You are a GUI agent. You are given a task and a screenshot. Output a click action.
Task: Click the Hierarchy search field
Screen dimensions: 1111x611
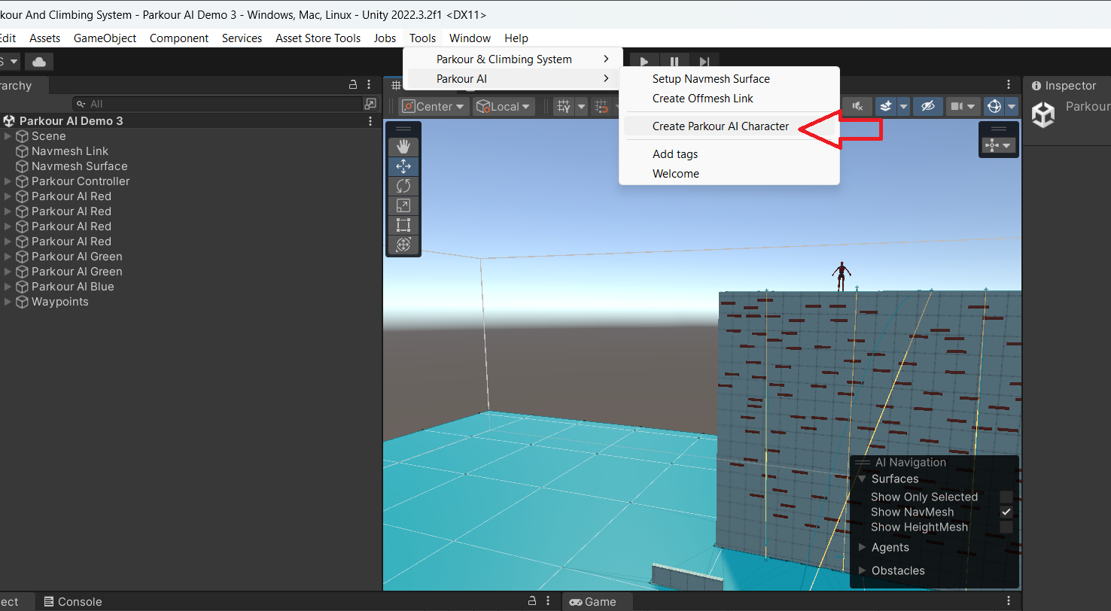[218, 104]
